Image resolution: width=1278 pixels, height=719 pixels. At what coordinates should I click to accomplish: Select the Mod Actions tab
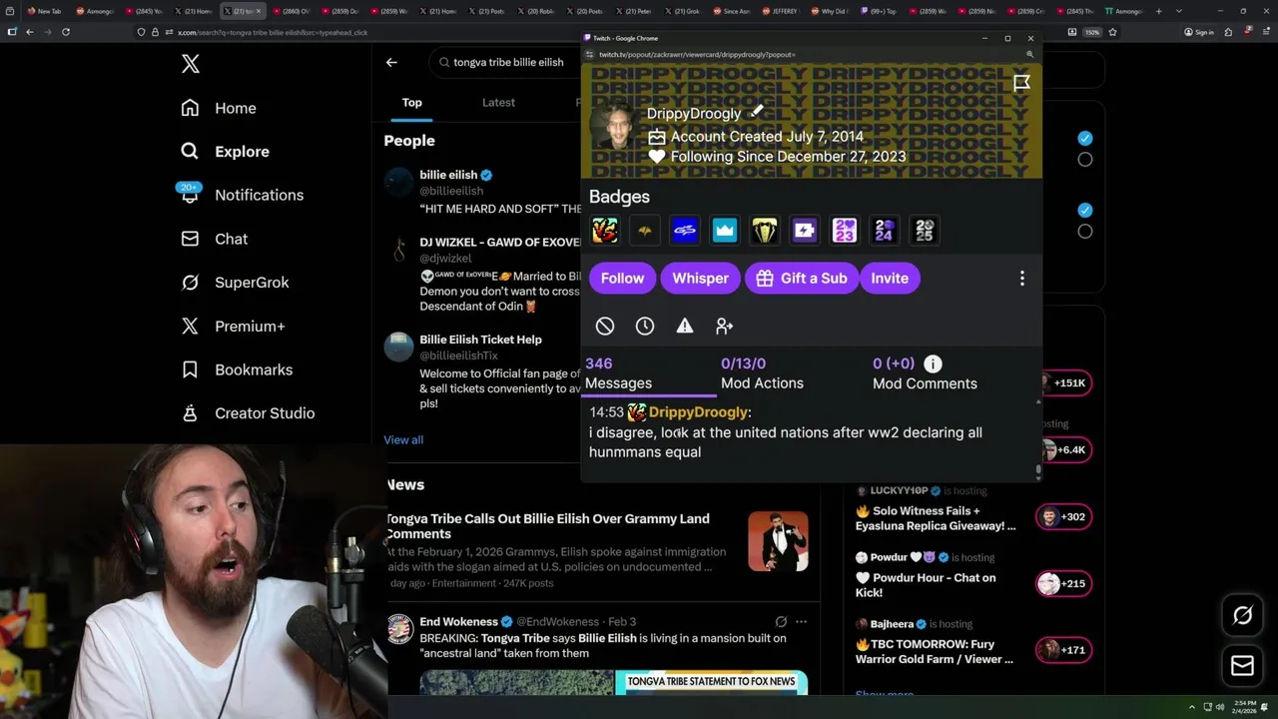(x=762, y=373)
